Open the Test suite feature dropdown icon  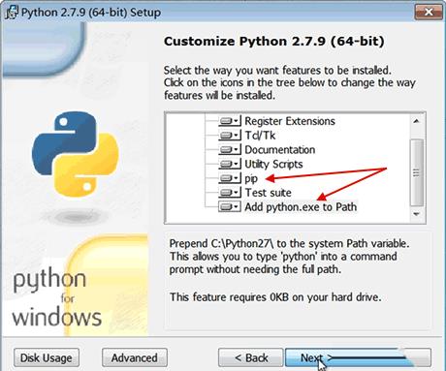click(230, 193)
